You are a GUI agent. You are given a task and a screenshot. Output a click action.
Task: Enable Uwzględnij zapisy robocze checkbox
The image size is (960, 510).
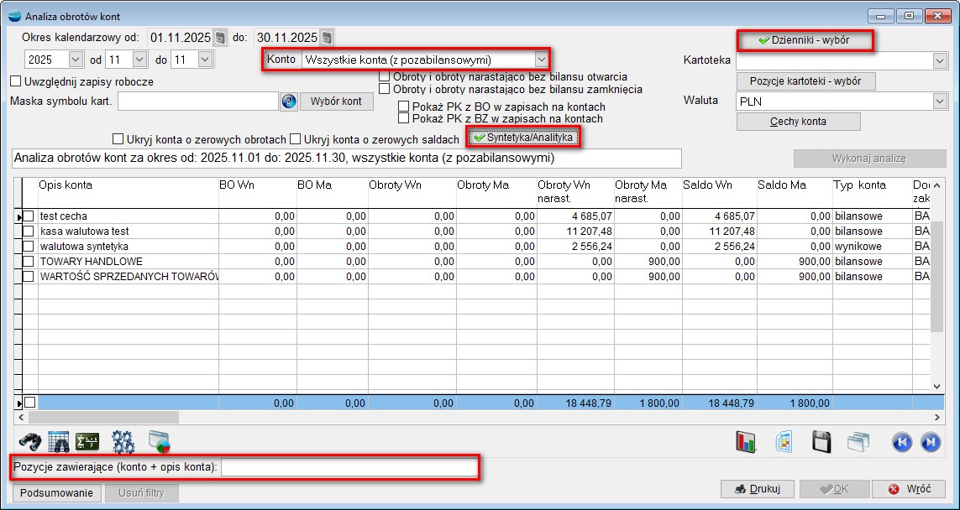15,82
